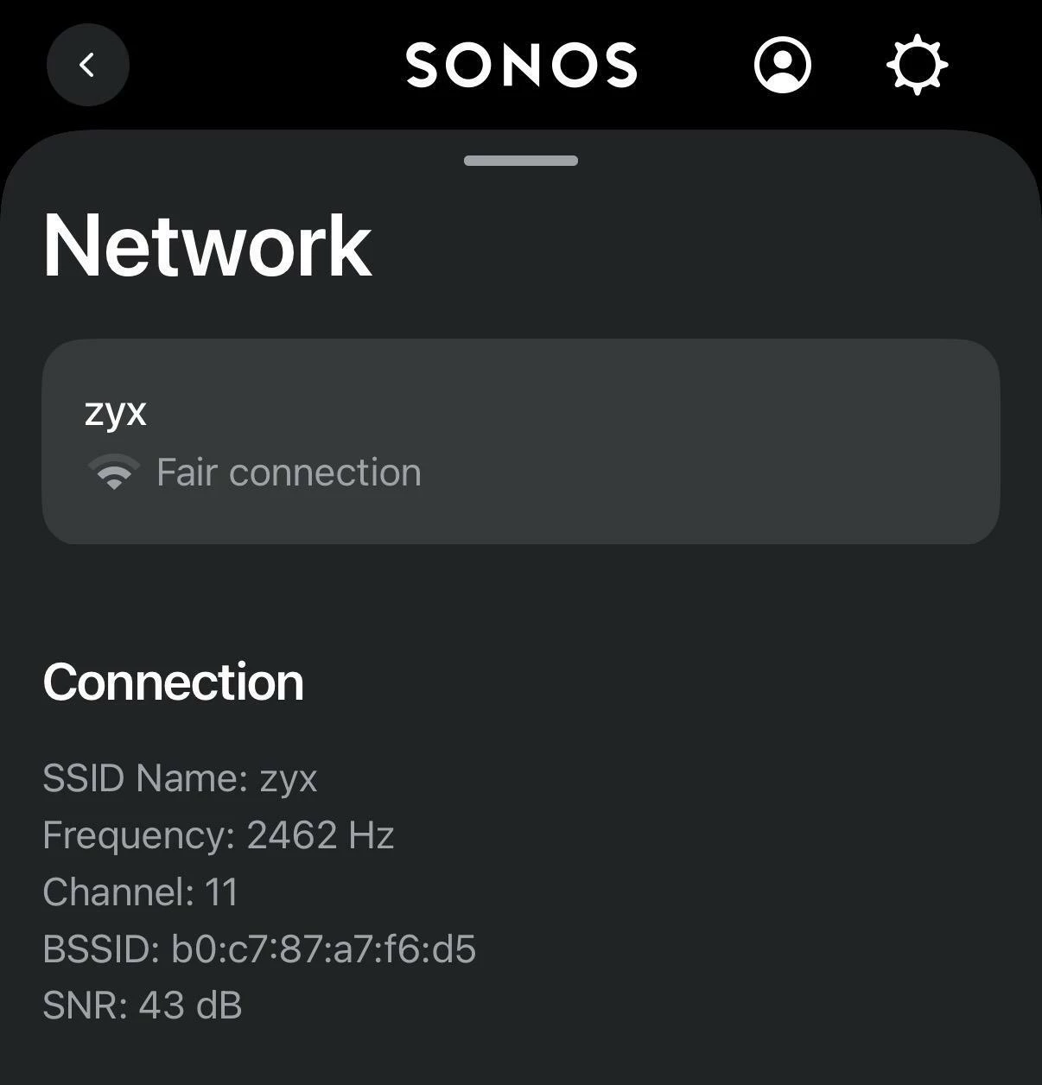The width and height of the screenshot is (1042, 1085).
Task: Select the b0:c7:87:a7:f6:d5 MAC address
Action: (x=323, y=949)
